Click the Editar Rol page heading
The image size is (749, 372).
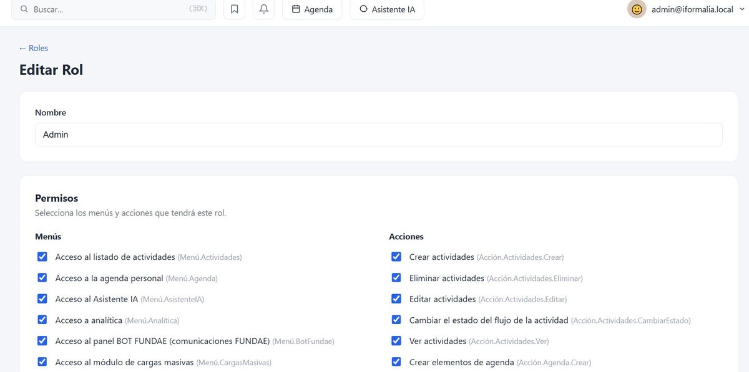coord(51,70)
